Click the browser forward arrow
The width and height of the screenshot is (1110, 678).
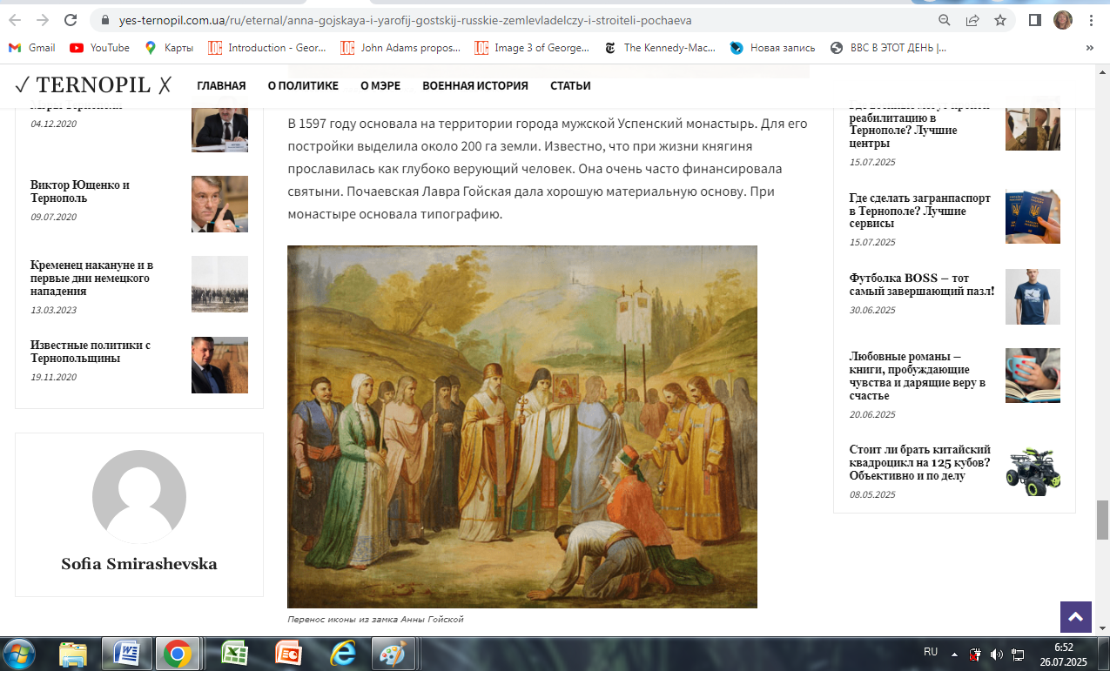(44, 20)
